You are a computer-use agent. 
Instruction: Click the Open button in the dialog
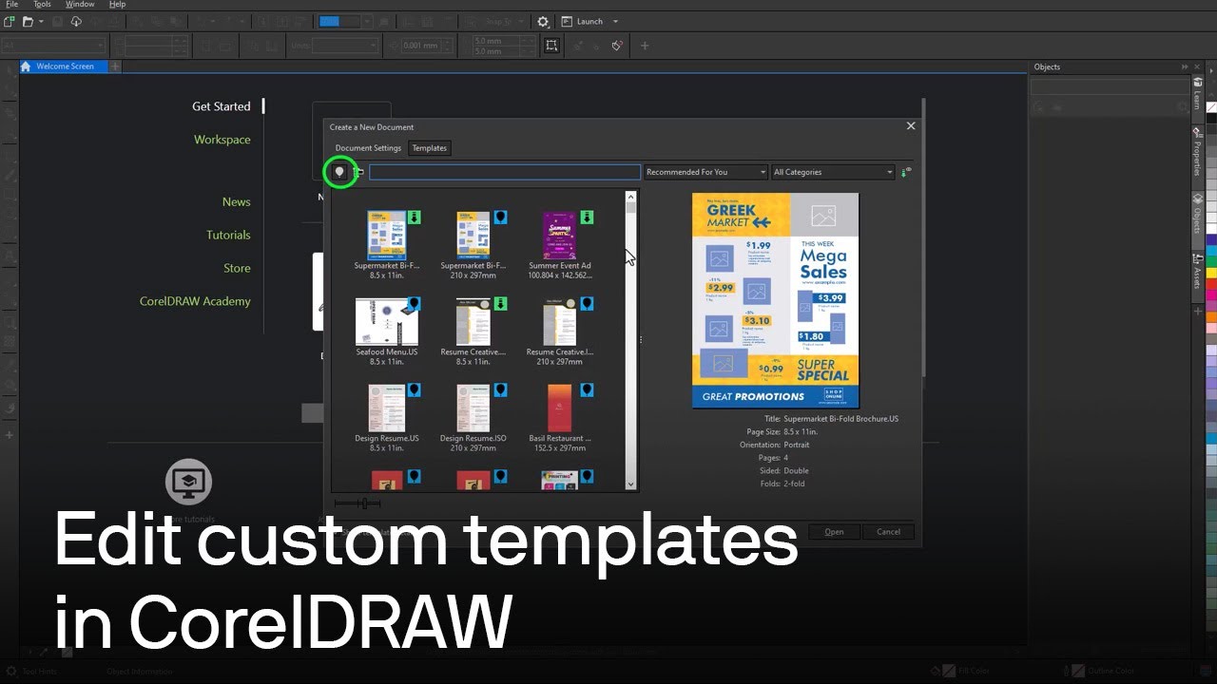834,532
